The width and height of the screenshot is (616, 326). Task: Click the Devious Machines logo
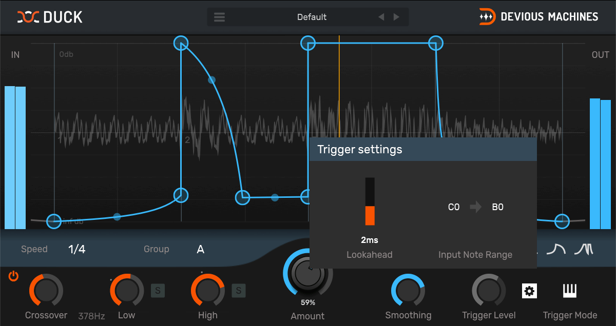(x=538, y=16)
